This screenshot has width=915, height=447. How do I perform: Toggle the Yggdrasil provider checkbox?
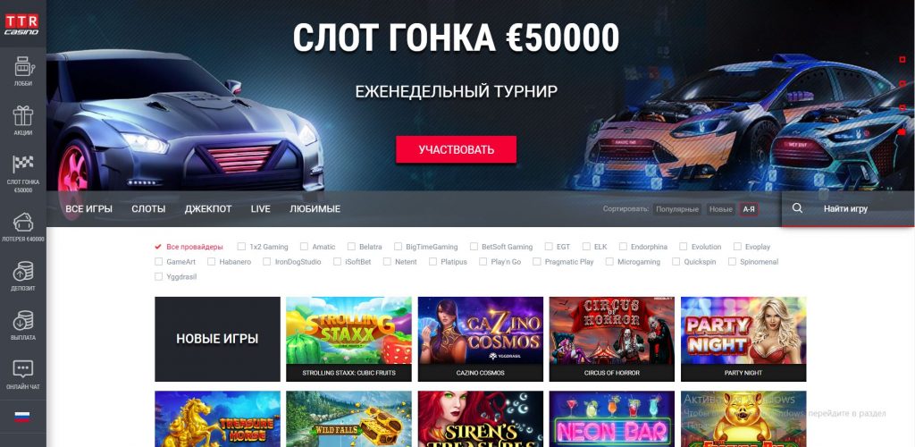[158, 277]
